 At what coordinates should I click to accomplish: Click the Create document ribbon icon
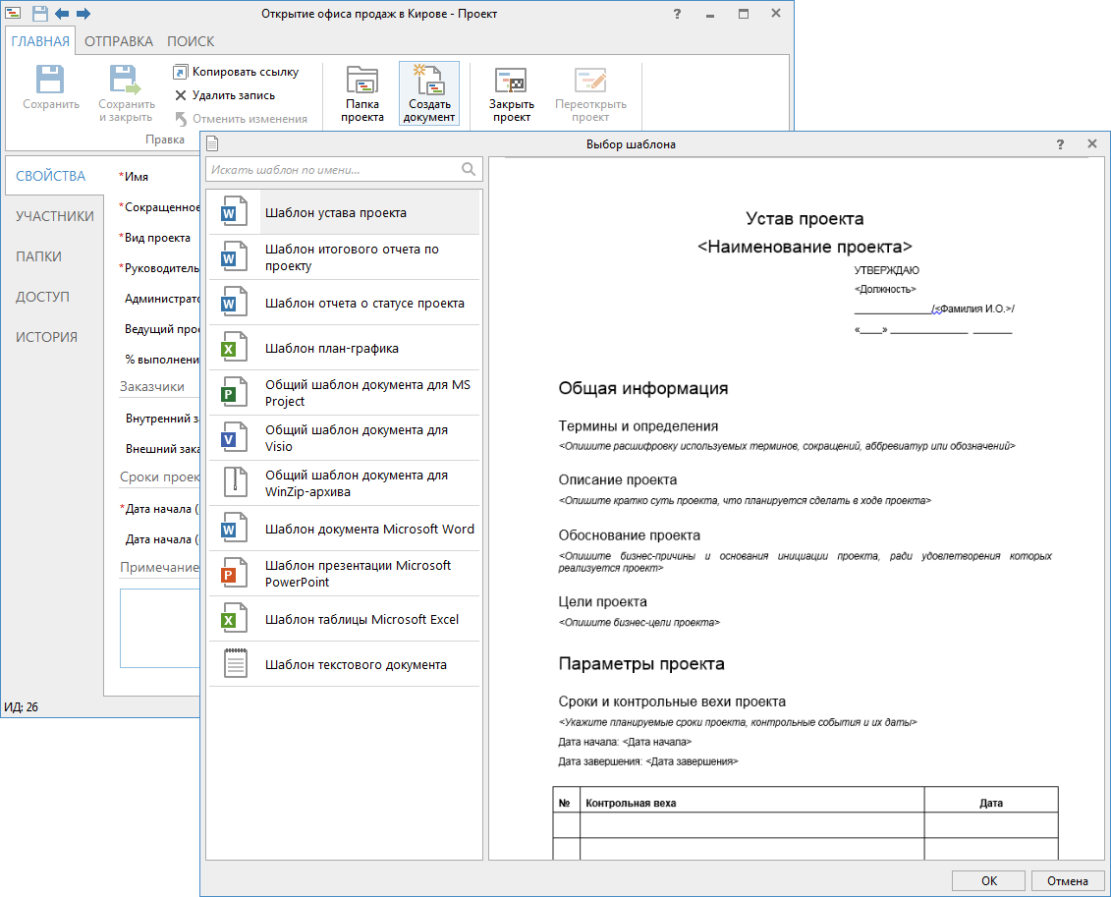pyautogui.click(x=428, y=80)
